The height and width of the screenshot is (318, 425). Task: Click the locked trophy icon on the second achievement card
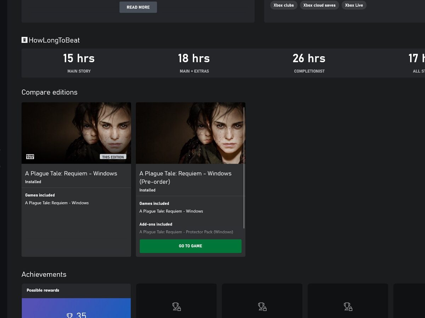click(x=262, y=307)
